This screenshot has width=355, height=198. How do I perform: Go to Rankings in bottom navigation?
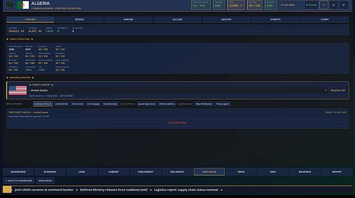click(305, 172)
